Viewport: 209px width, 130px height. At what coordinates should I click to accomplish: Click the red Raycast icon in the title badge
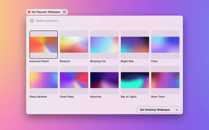[x=29, y=12]
